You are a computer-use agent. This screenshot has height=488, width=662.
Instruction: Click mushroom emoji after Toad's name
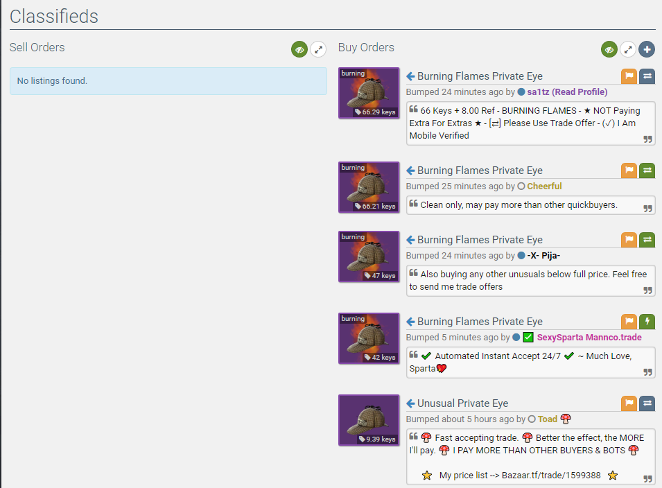566,419
